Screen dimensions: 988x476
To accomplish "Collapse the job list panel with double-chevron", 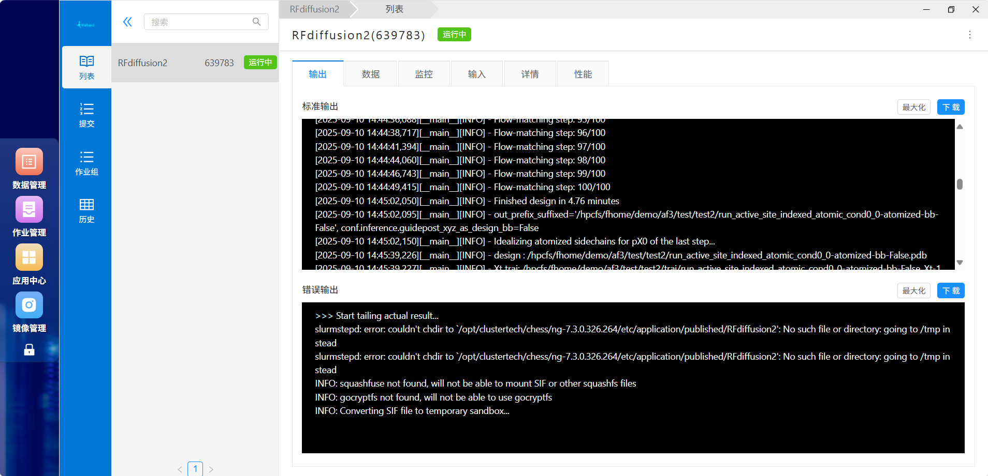I will (127, 22).
